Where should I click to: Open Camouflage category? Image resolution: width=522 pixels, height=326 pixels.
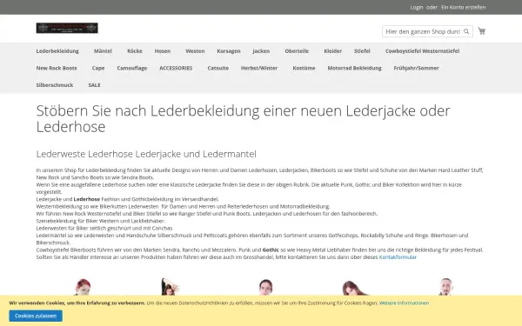tap(132, 68)
